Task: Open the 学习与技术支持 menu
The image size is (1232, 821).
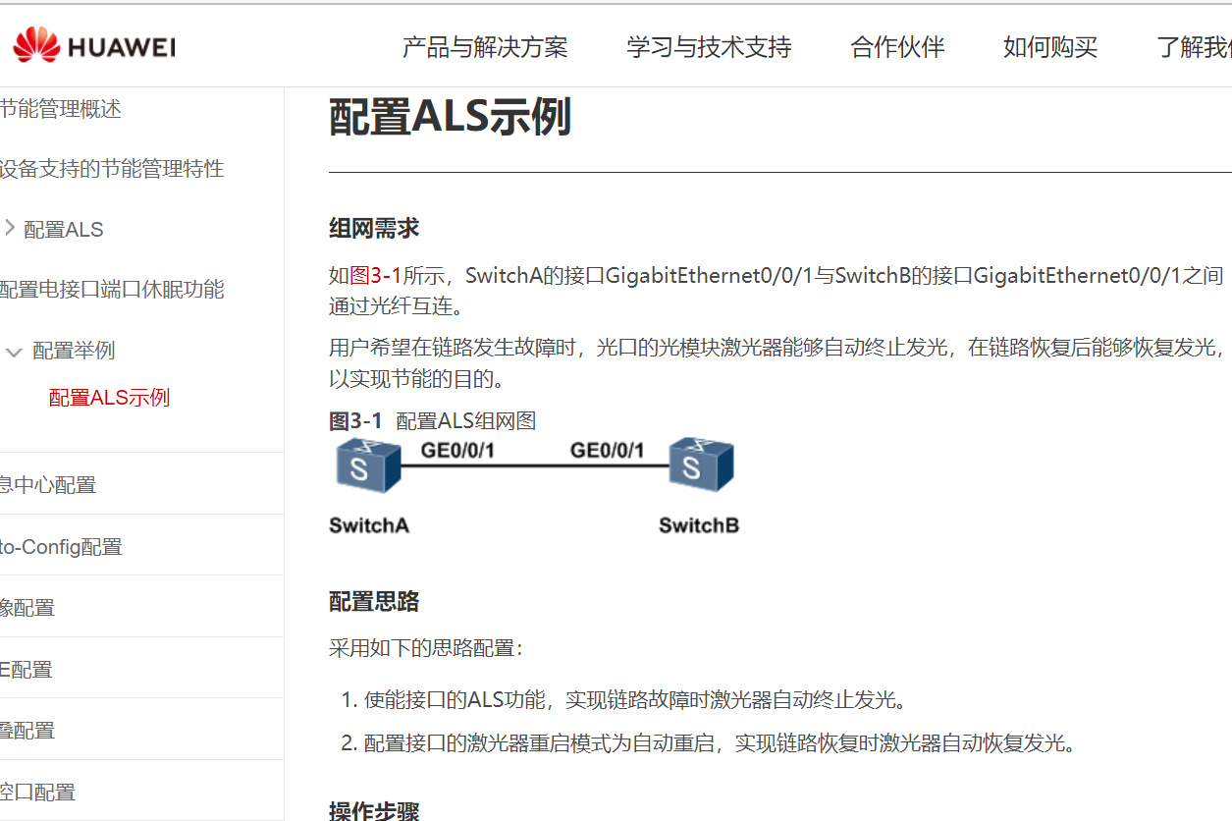Action: (709, 47)
